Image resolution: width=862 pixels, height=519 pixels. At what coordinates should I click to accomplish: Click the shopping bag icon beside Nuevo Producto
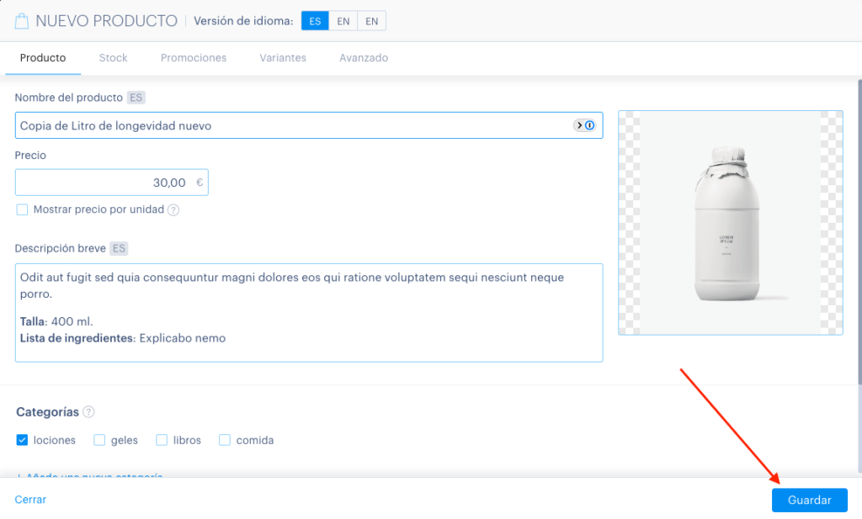tap(21, 21)
